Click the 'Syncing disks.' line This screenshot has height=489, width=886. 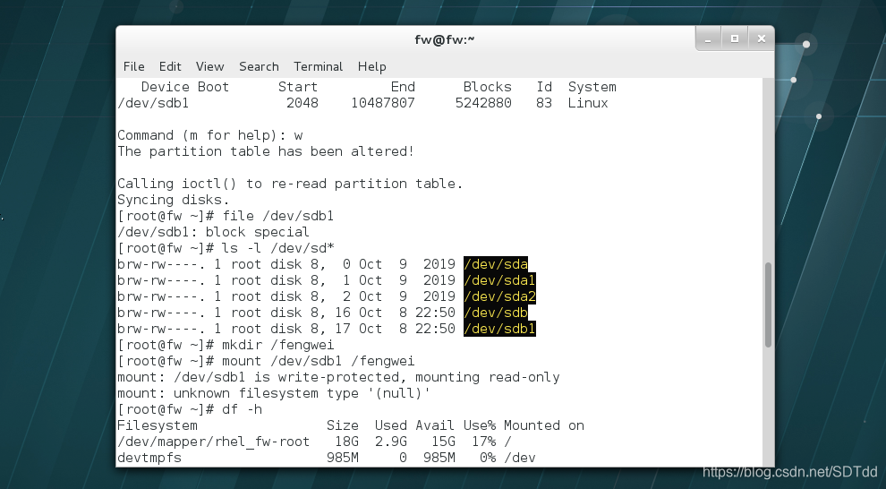[x=174, y=200]
